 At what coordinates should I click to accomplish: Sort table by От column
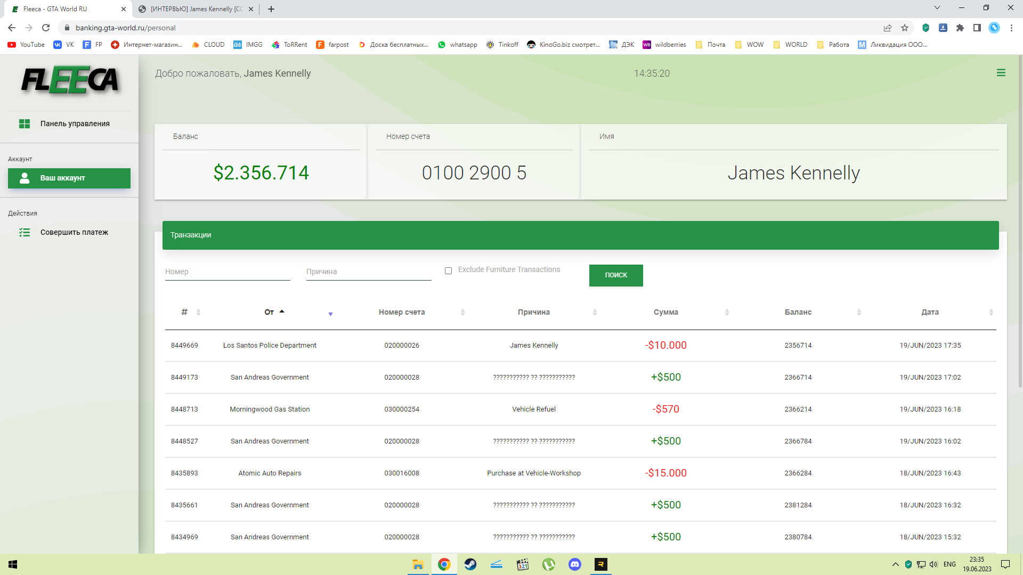pyautogui.click(x=270, y=312)
